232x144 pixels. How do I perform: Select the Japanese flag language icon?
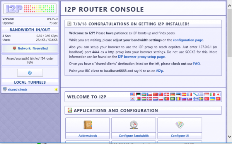218,94
